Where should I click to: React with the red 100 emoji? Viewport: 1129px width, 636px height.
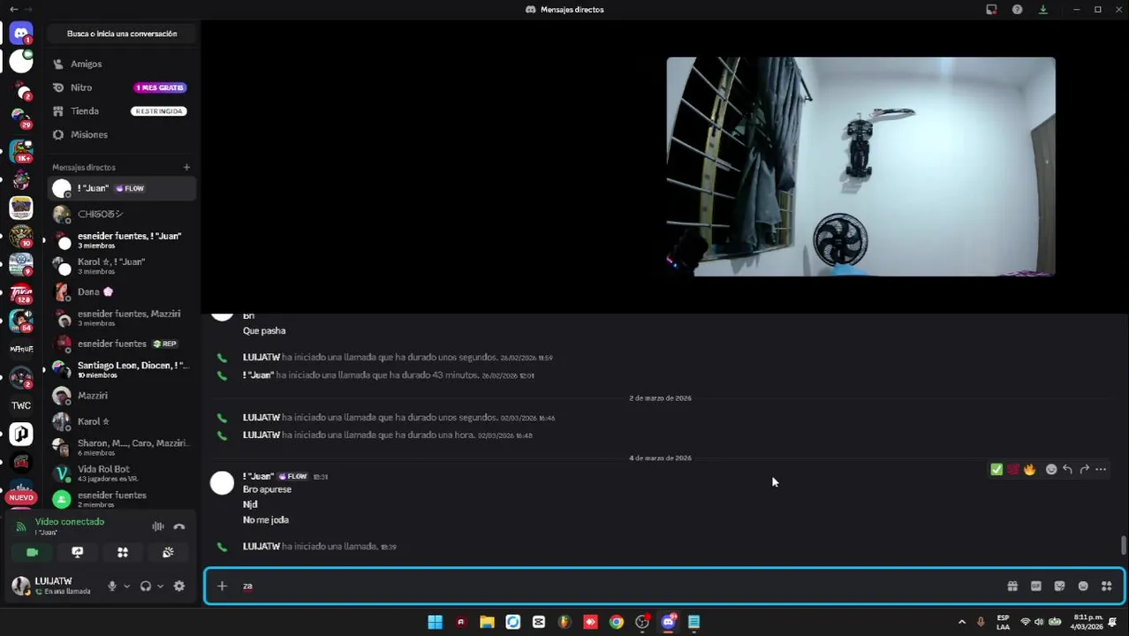(x=1013, y=469)
